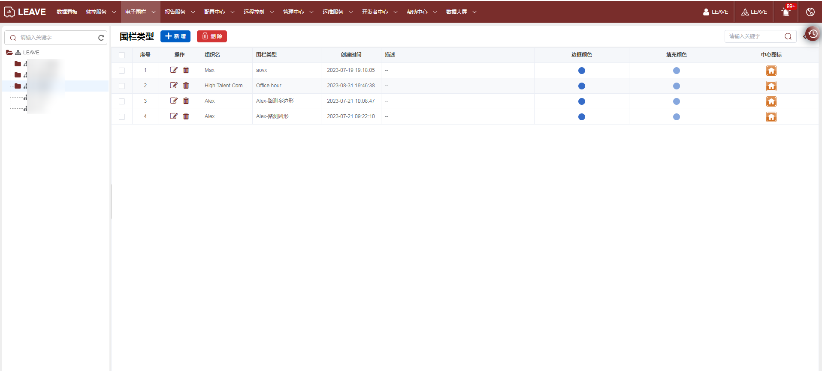
Task: Click the globe language icon in header
Action: pyautogui.click(x=810, y=12)
